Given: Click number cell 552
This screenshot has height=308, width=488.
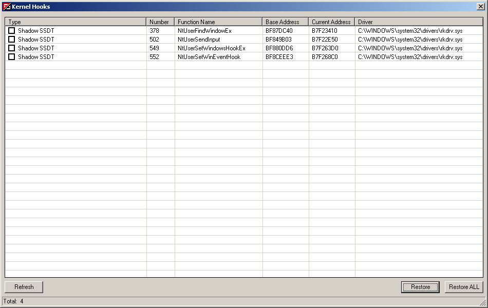Looking at the screenshot, I should click(155, 56).
